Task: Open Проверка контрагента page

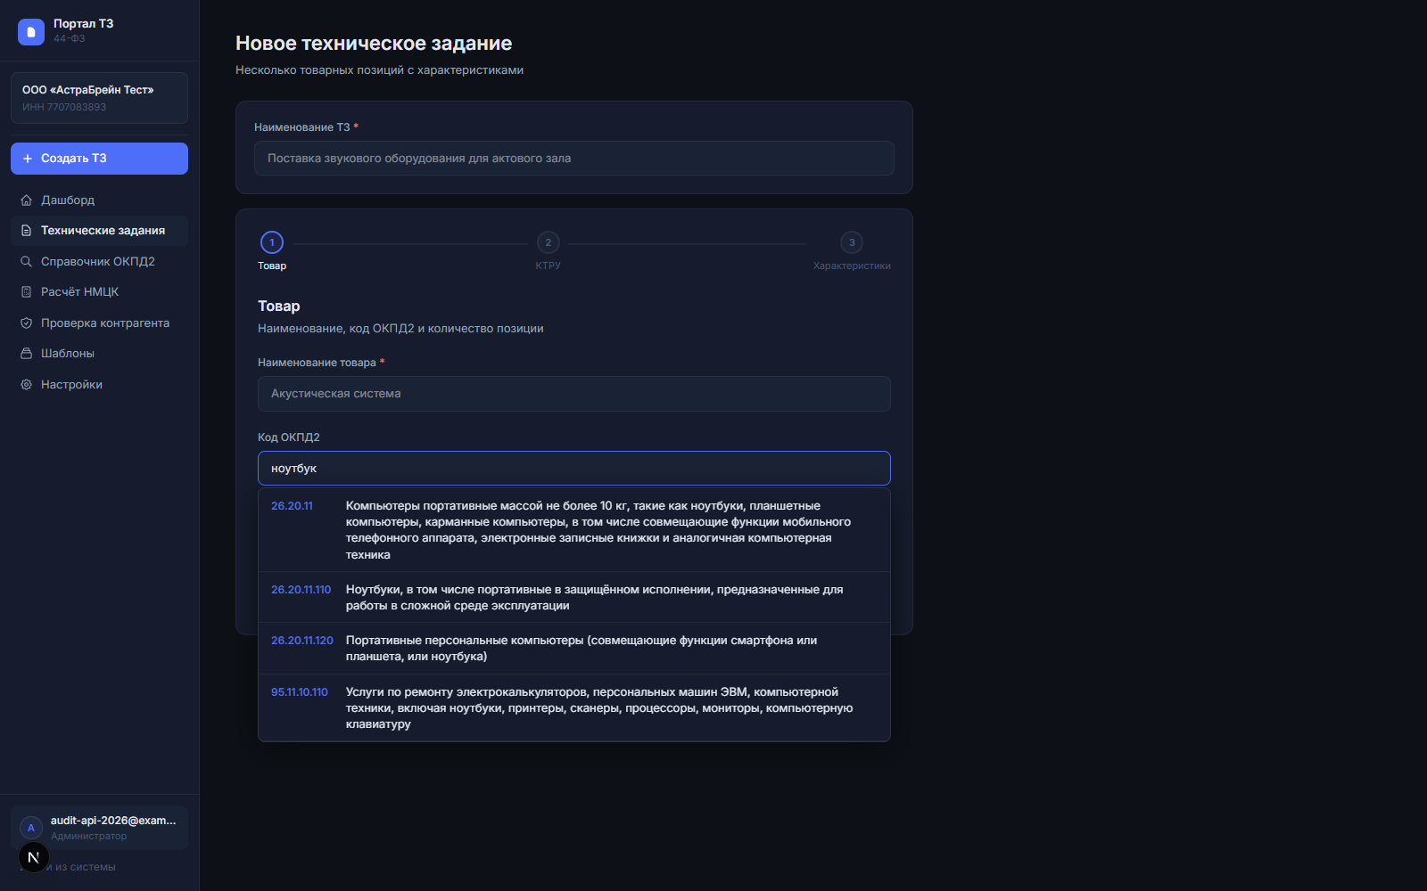Action: pos(99,323)
